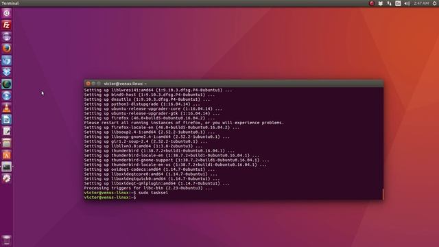Viewport: 439px width, 247px height.
Task: Open VLC media player cone icon
Action: 6,108
